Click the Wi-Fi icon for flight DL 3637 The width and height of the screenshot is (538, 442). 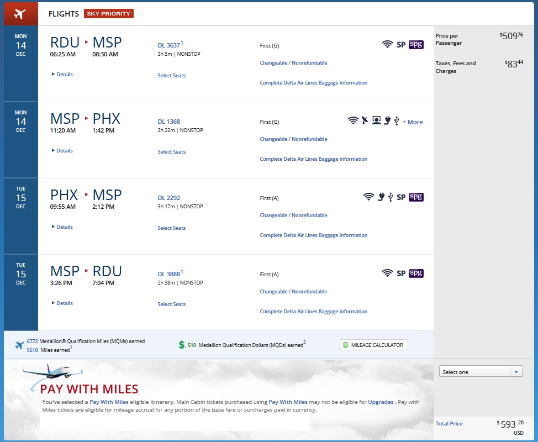pos(387,45)
